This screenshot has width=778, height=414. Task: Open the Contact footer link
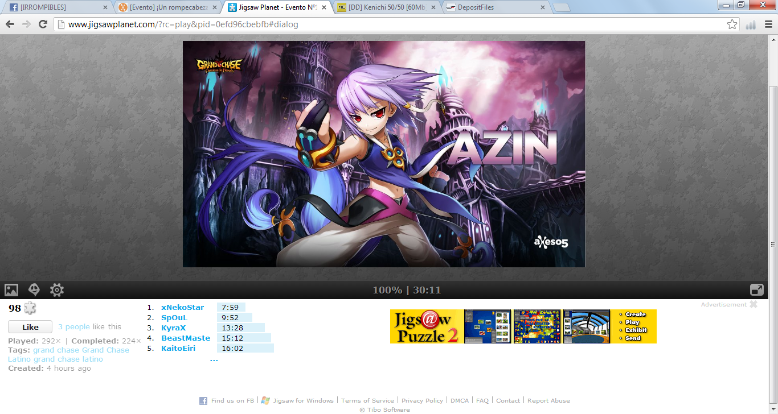[x=508, y=401]
